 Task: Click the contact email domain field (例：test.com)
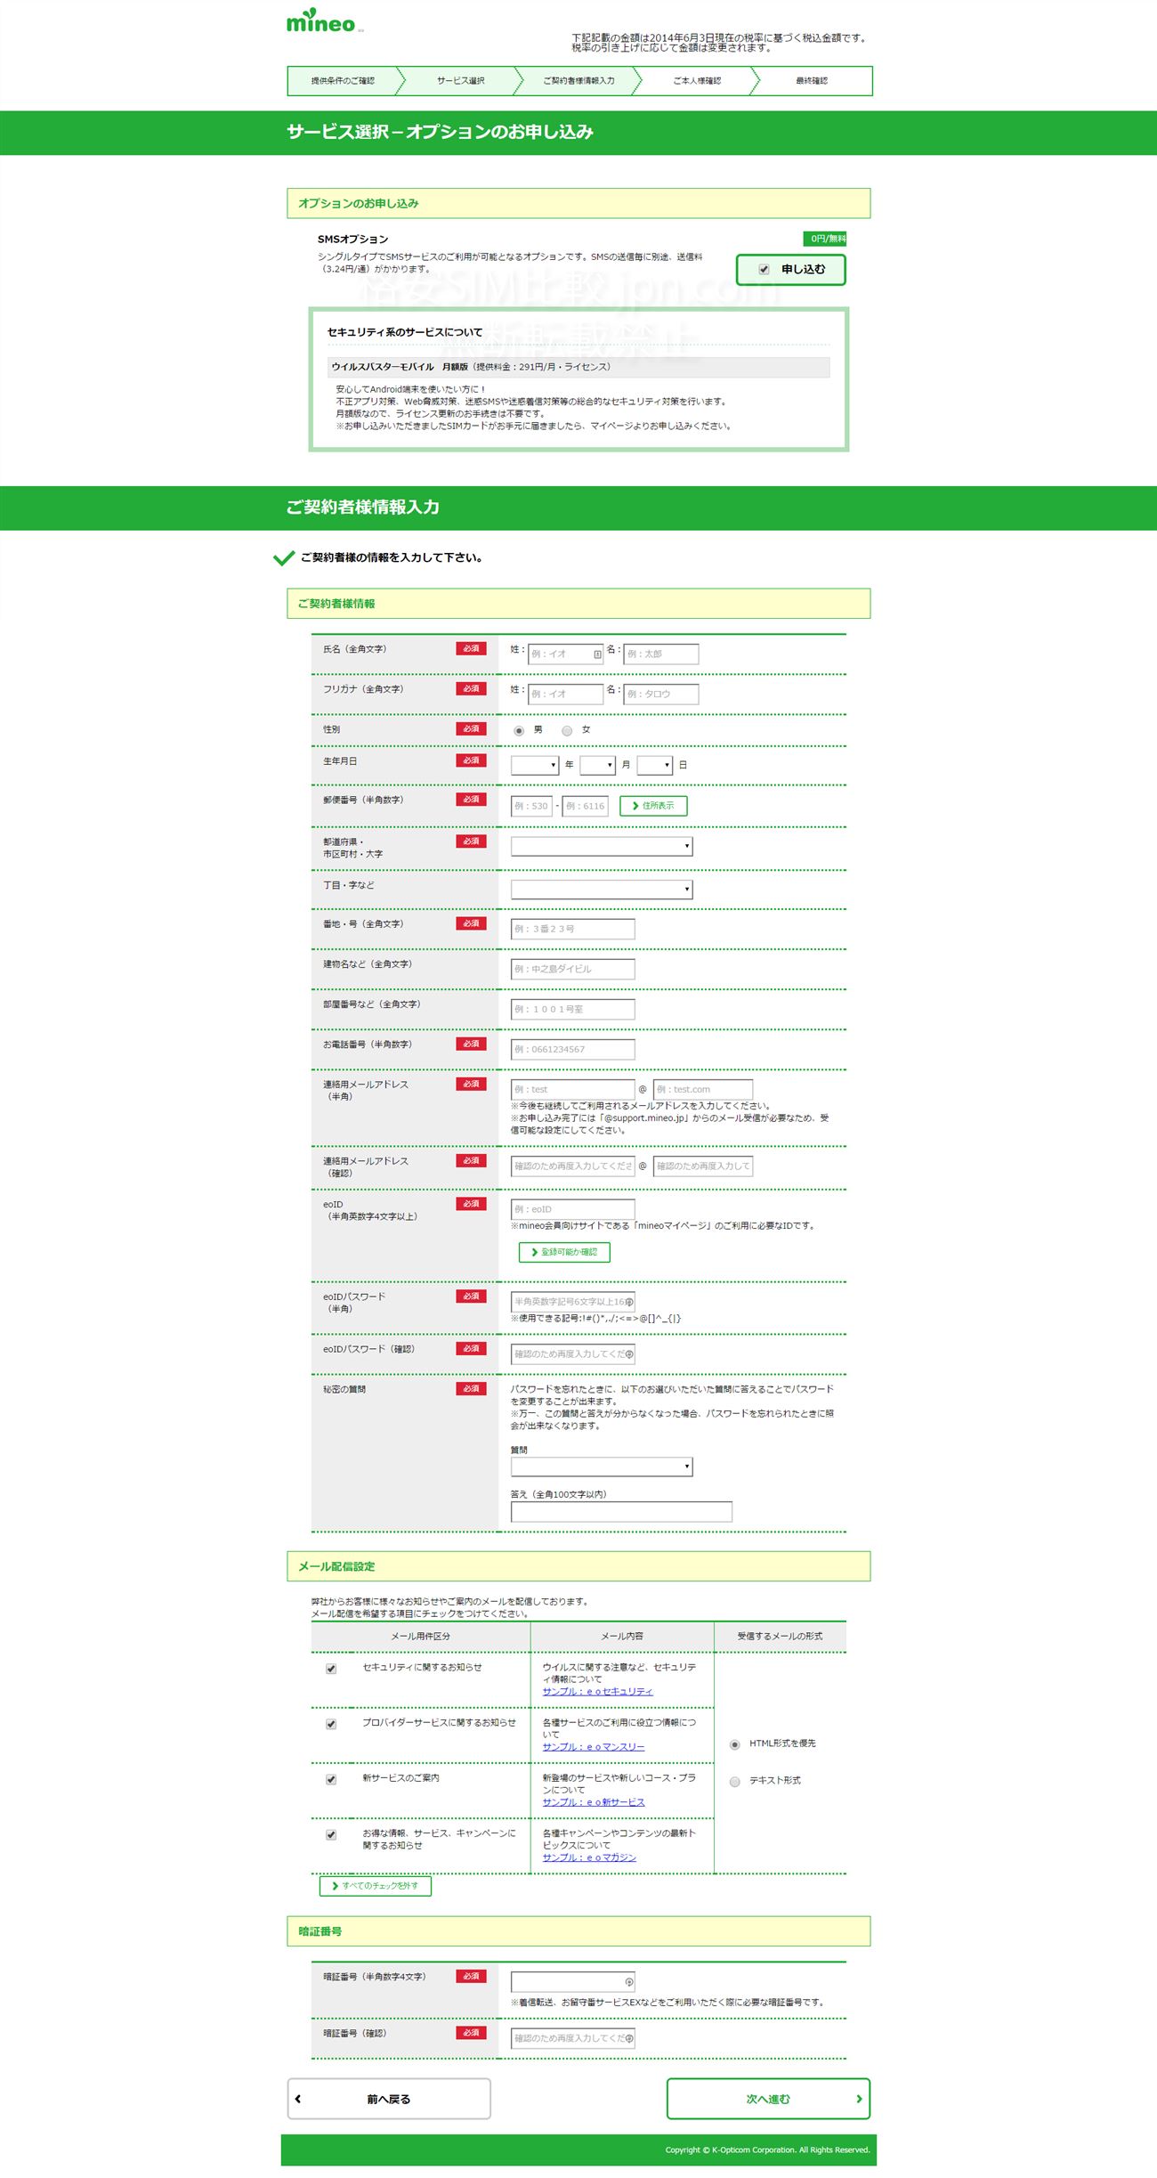(x=703, y=1089)
